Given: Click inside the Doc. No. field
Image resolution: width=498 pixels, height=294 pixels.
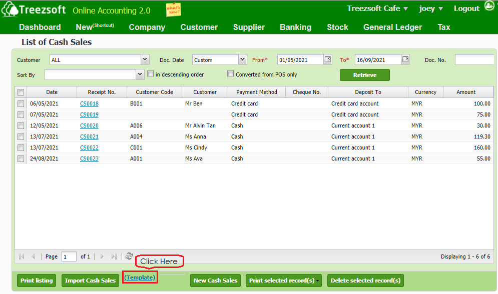Looking at the screenshot, I should click(474, 59).
